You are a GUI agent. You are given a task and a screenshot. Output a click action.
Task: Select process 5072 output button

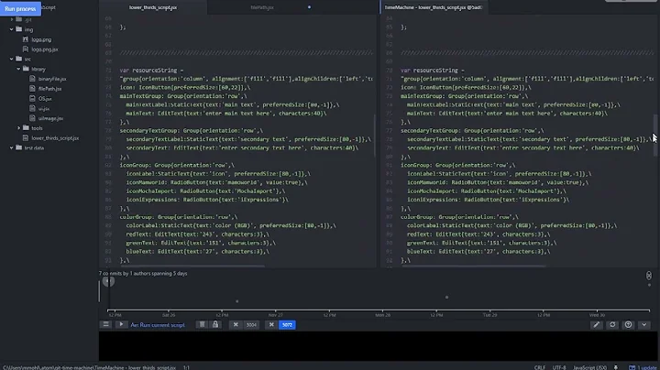287,324
